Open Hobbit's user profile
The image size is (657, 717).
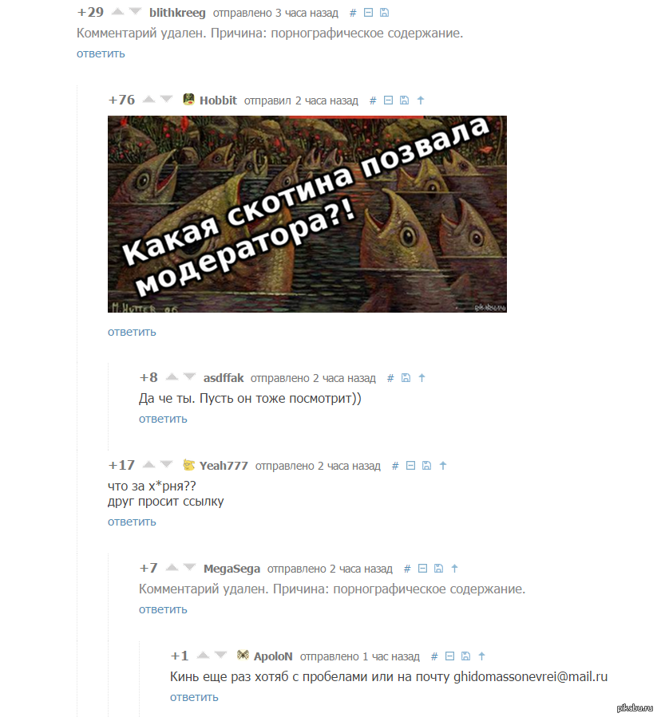[218, 100]
